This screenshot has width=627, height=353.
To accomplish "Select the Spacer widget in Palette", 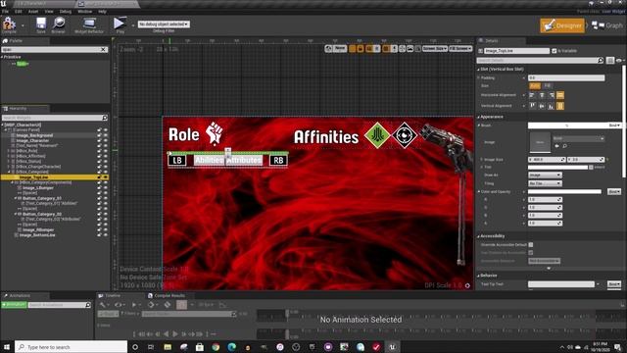I will tap(23, 64).
